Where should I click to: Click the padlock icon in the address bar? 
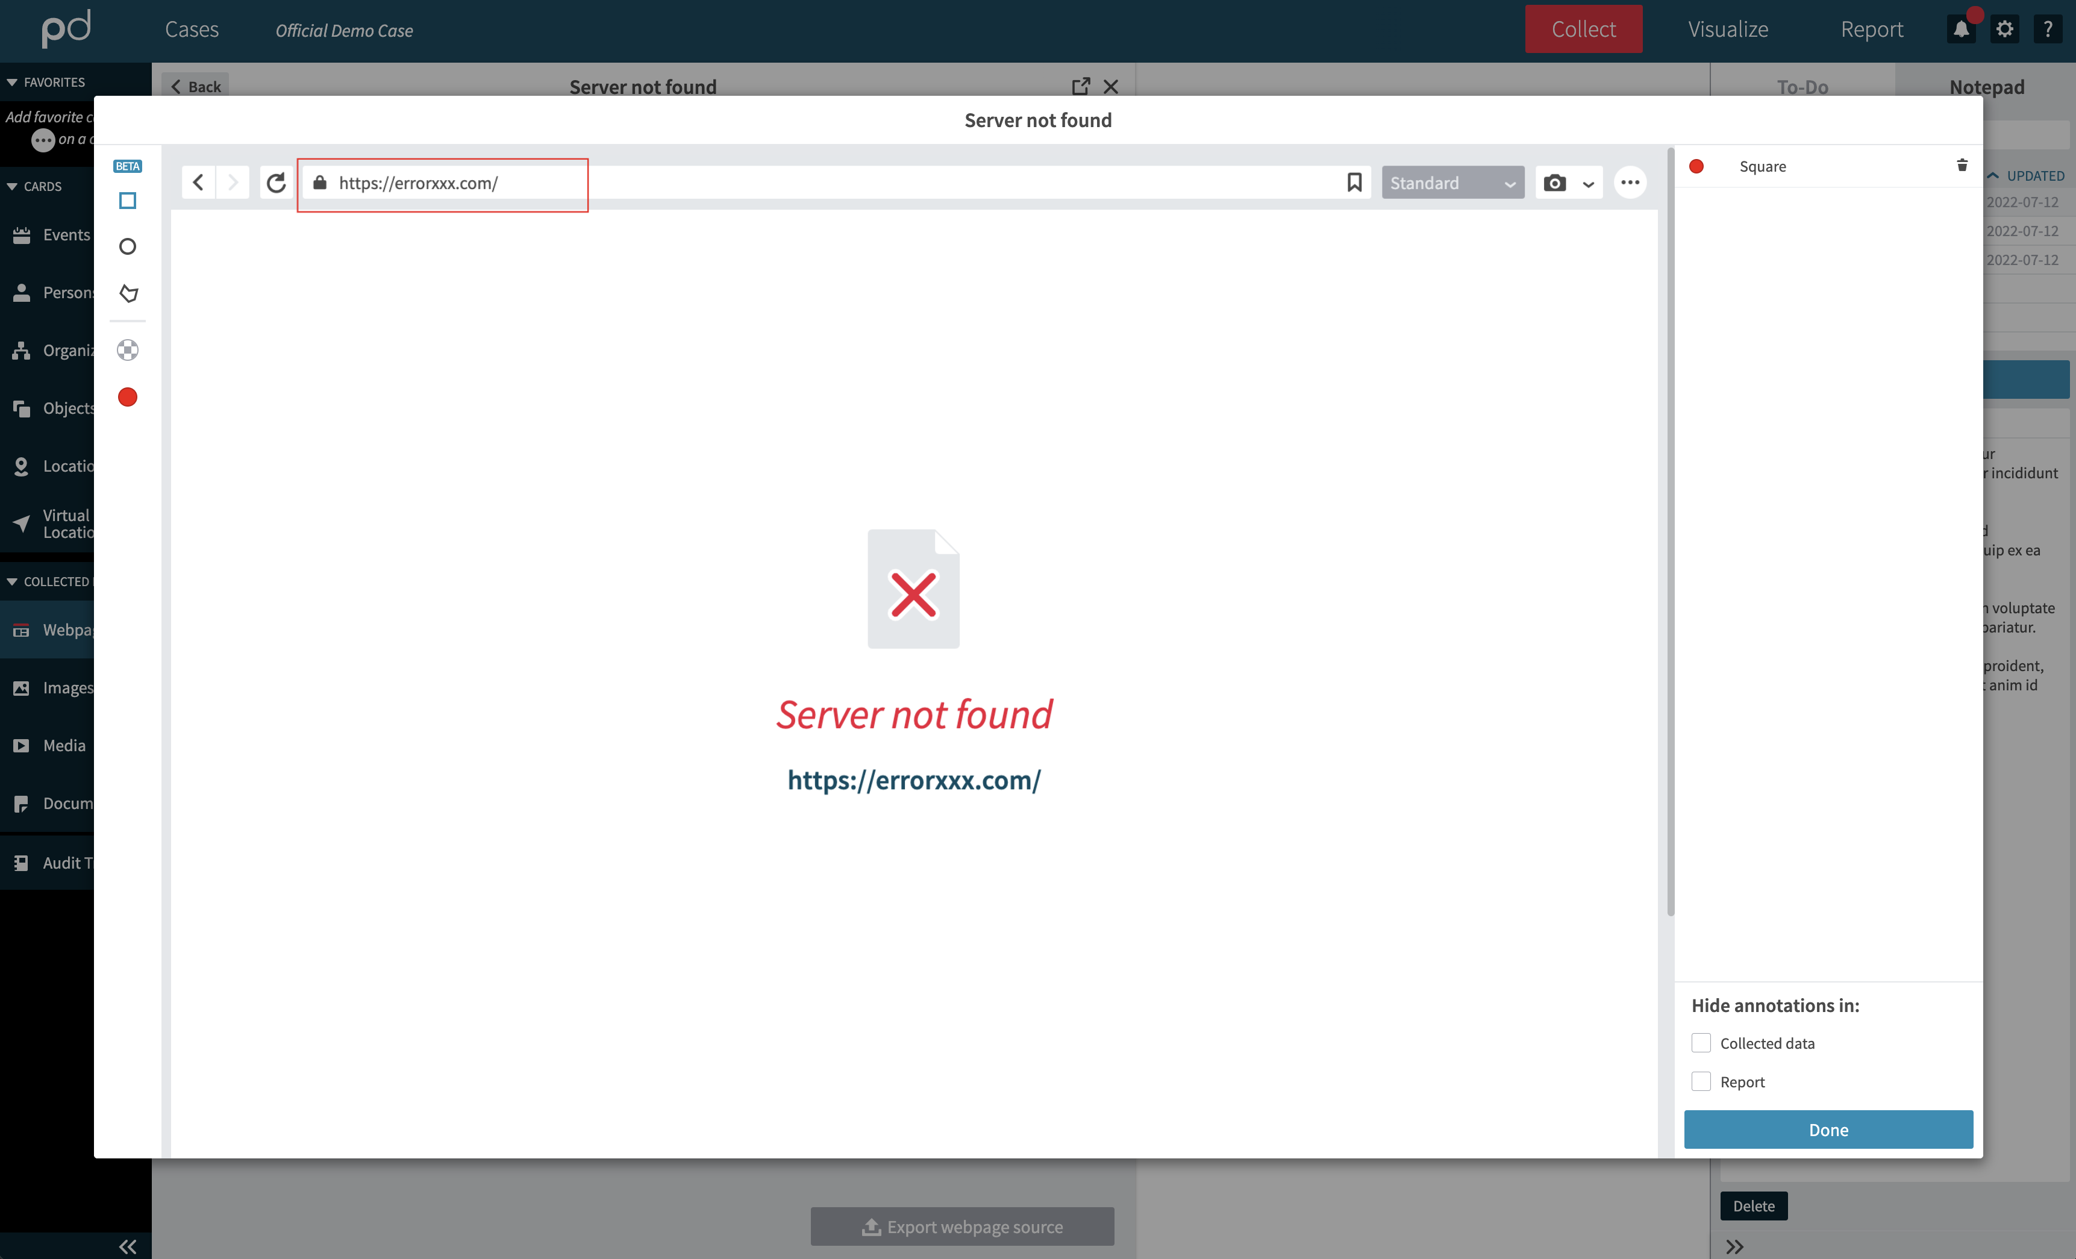click(320, 183)
